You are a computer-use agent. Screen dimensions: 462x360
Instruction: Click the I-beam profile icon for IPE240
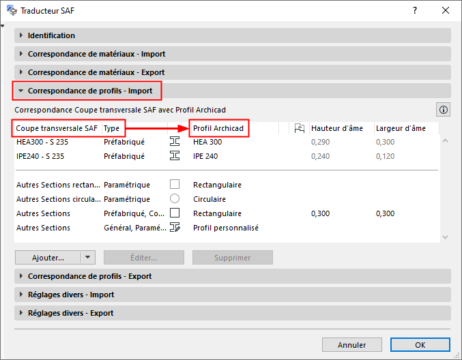(x=175, y=156)
